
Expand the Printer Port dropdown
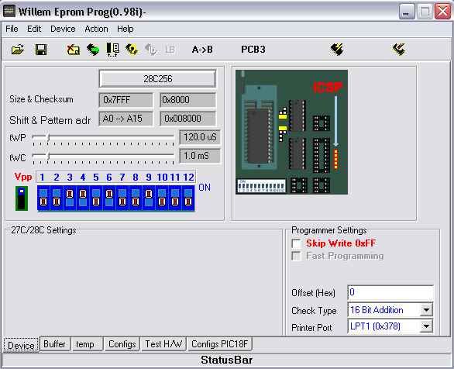coord(426,326)
